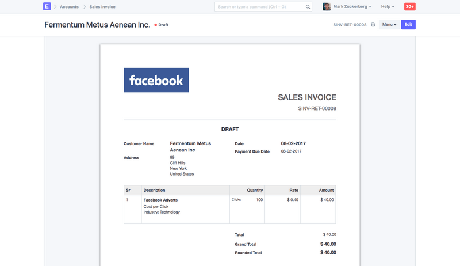Go to Accounts in the breadcrumb
This screenshot has height=266, width=460.
(x=69, y=7)
